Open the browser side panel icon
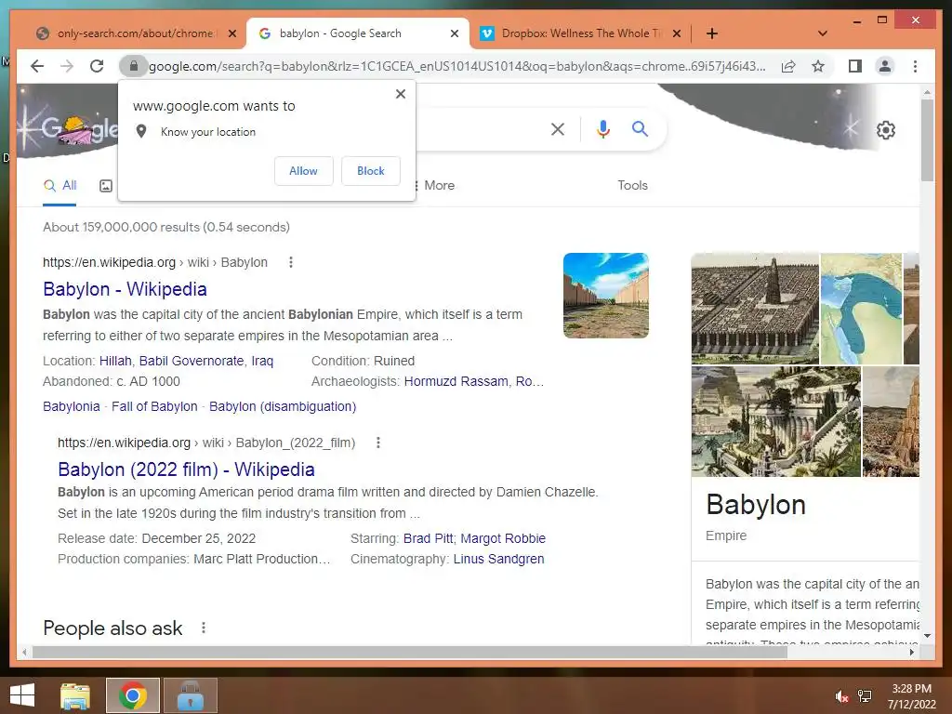 click(x=855, y=66)
